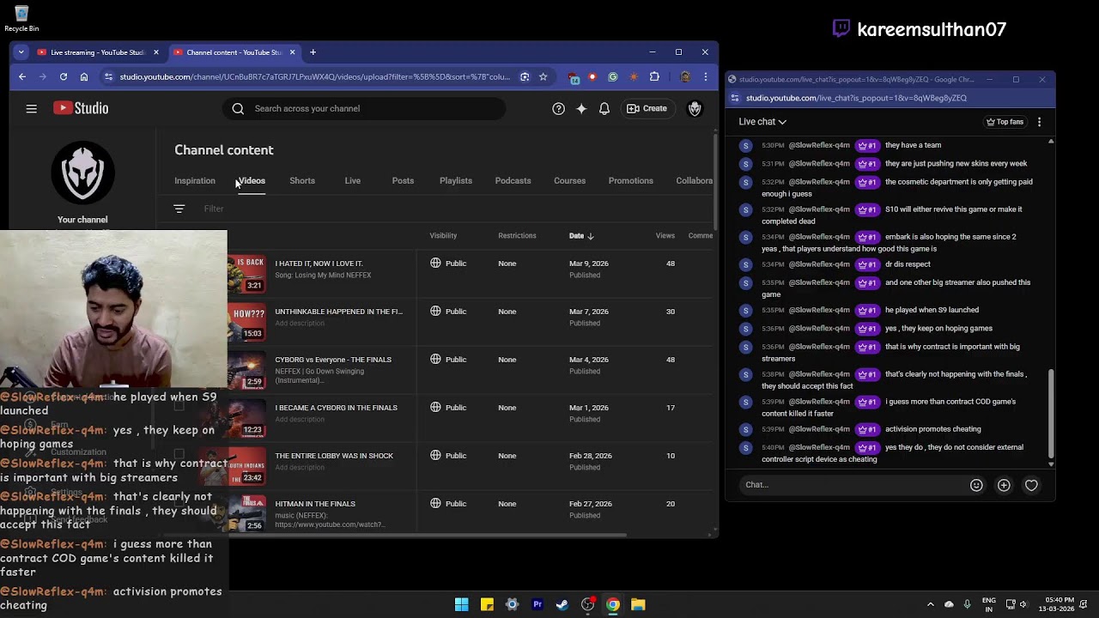Close the Channel content browser tab
This screenshot has width=1099, height=618.
292,52
